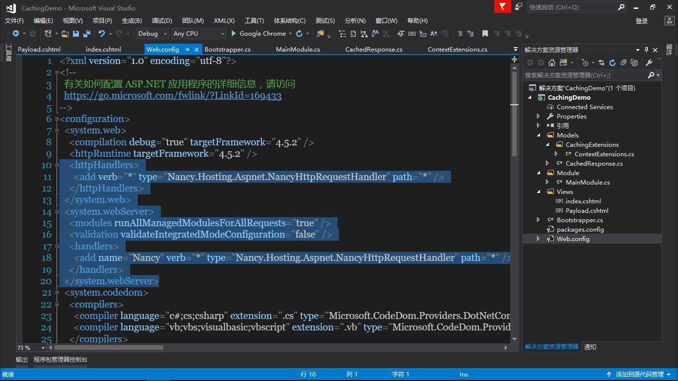Image resolution: width=678 pixels, height=381 pixels.
Task: Open Properties wrench in Solution Explorer
Action: 649,63
